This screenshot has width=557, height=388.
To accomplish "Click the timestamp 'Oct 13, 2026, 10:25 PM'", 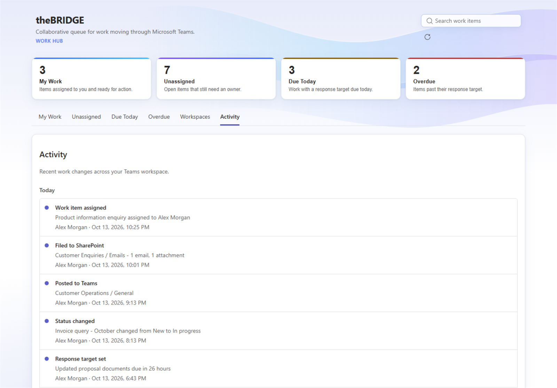I will (x=120, y=227).
